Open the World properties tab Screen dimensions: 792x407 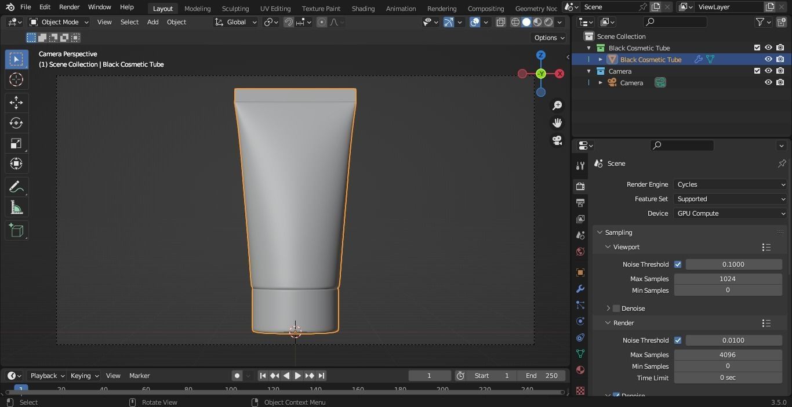[580, 251]
